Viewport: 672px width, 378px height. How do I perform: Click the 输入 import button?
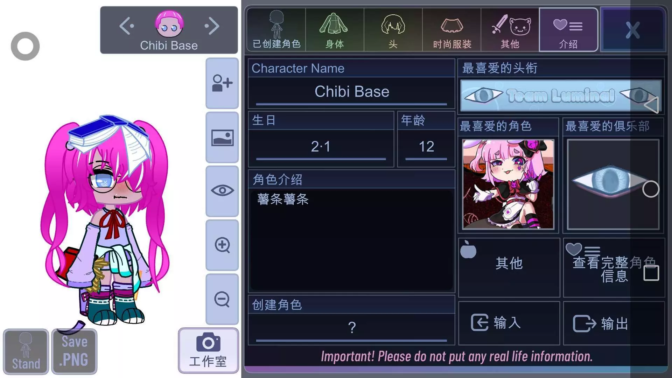pyautogui.click(x=509, y=323)
